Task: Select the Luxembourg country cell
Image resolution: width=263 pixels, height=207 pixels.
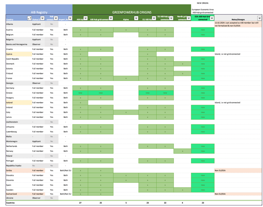Action: tap(19, 132)
